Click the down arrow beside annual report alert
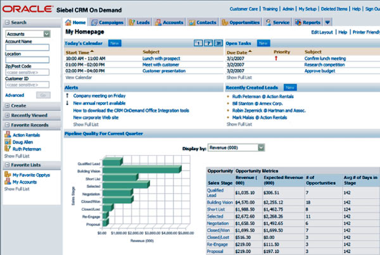The image size is (380, 255). [x=67, y=103]
